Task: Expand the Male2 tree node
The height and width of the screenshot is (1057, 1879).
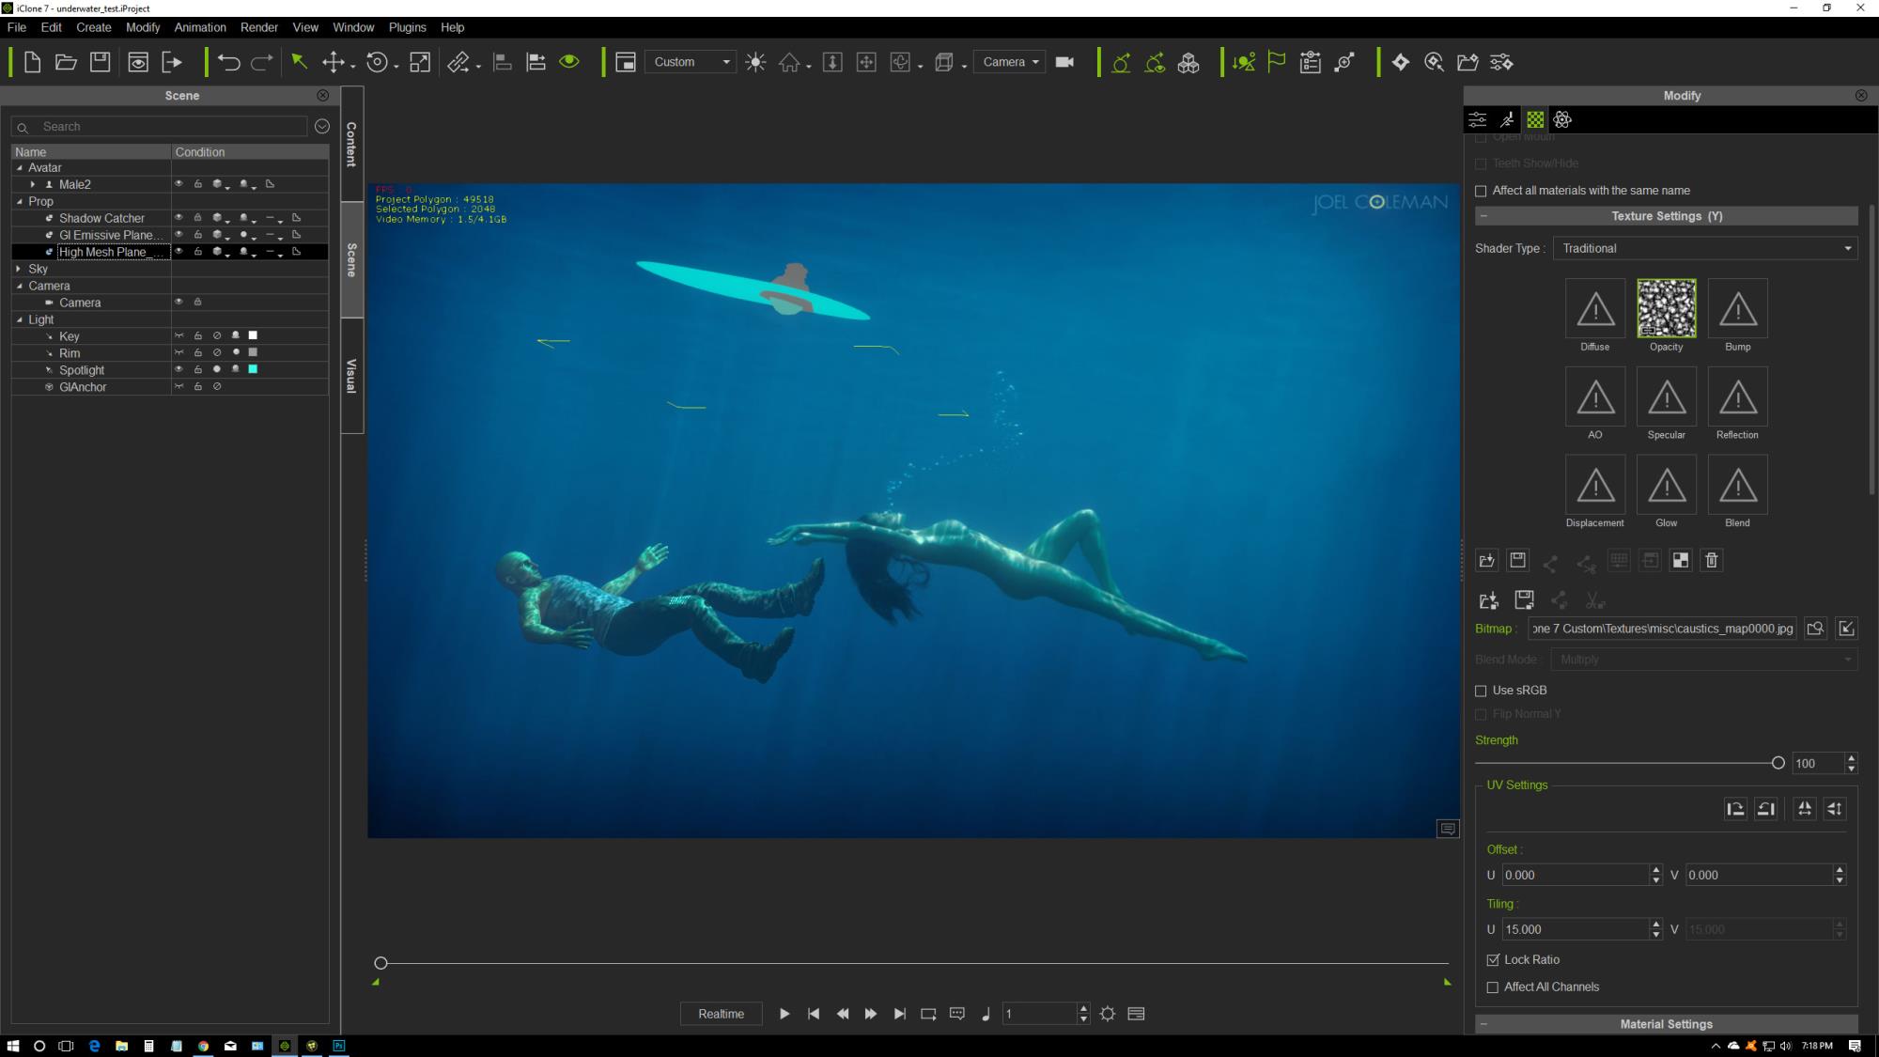Action: (33, 184)
